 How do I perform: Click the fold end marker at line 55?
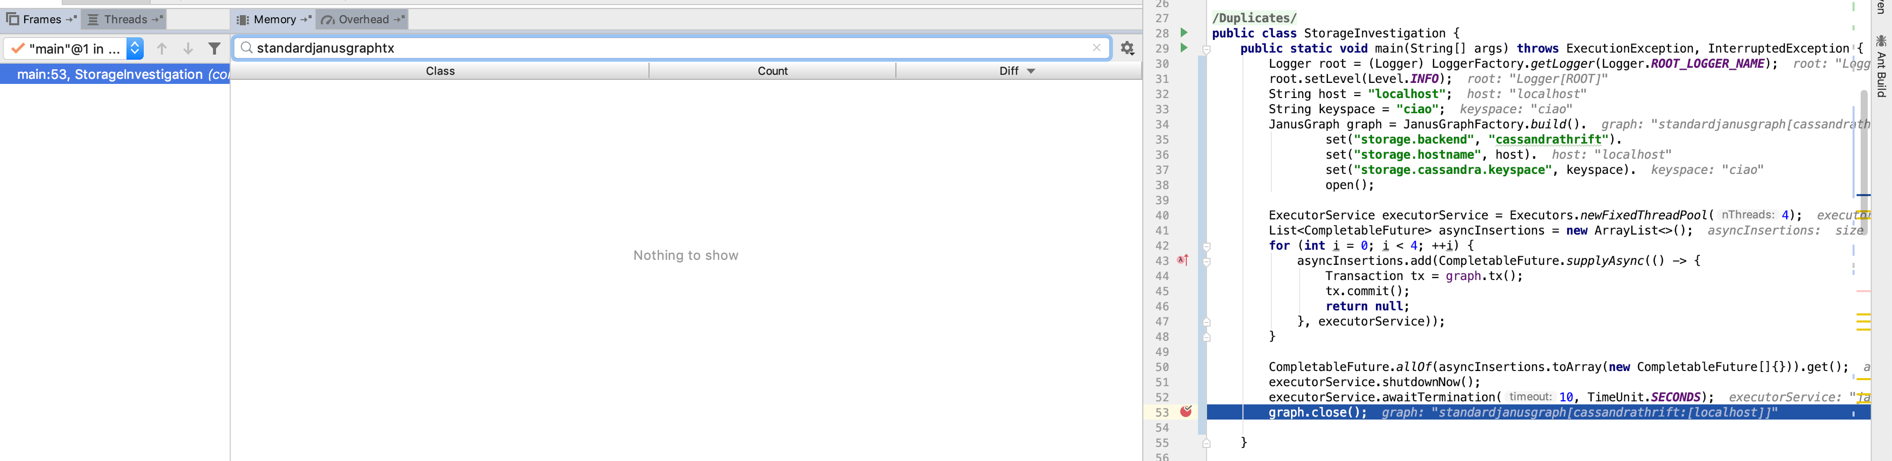[x=1206, y=443]
